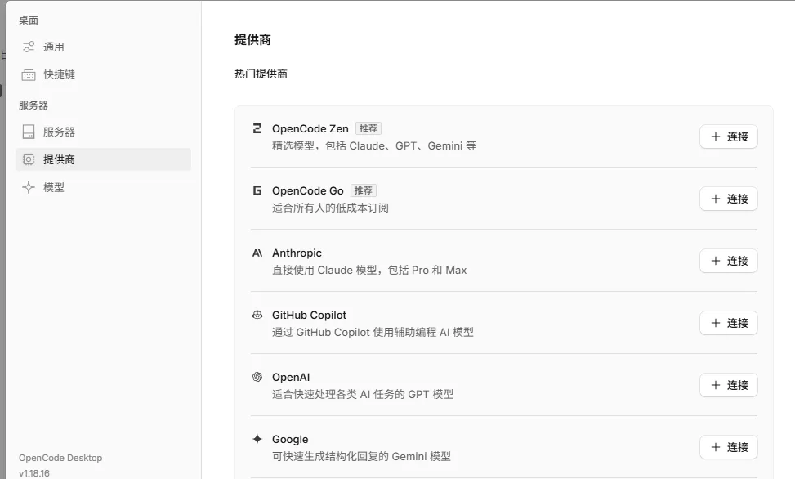This screenshot has height=479, width=795.
Task: Click the server icon in sidebar
Action: coord(29,132)
